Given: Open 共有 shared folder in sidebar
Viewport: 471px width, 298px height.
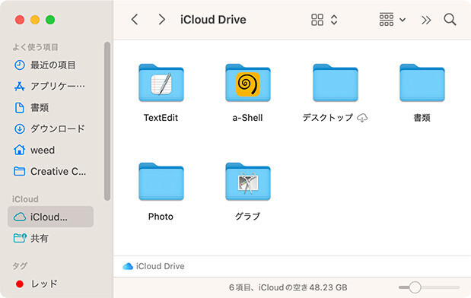Looking at the screenshot, I should [50, 238].
